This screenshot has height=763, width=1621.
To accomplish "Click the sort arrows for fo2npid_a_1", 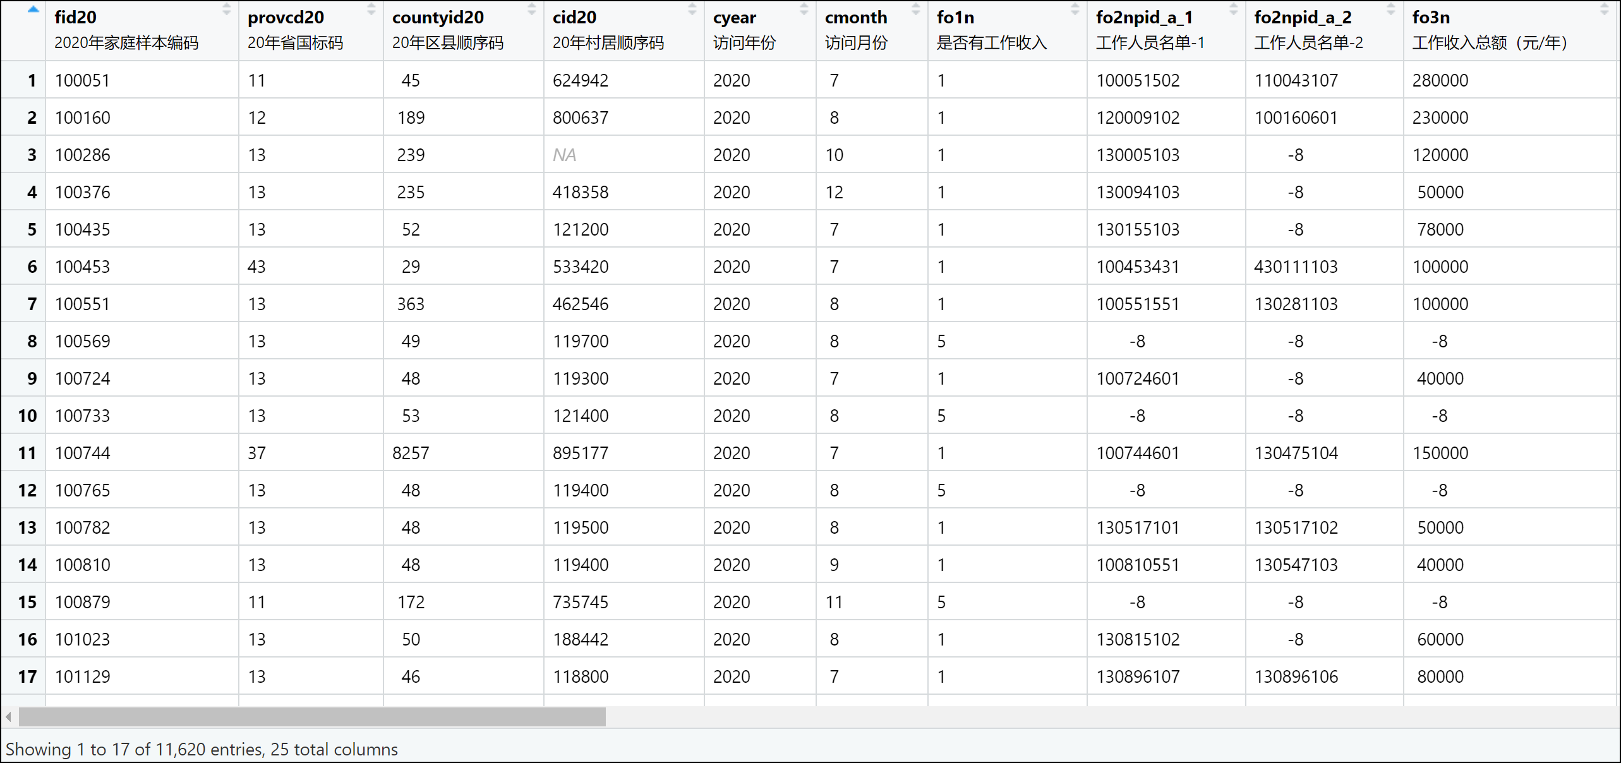I will [1233, 9].
